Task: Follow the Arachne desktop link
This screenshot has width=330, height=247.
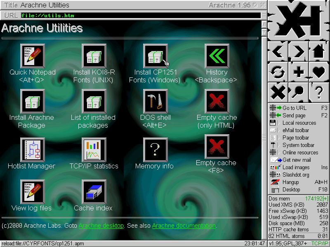Action: [x=101, y=226]
